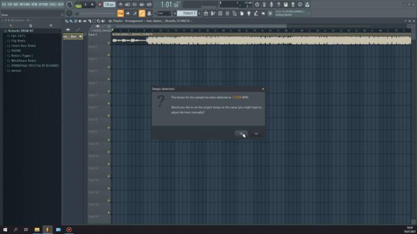
Task: Open the HELP menu
Action: click(61, 5)
